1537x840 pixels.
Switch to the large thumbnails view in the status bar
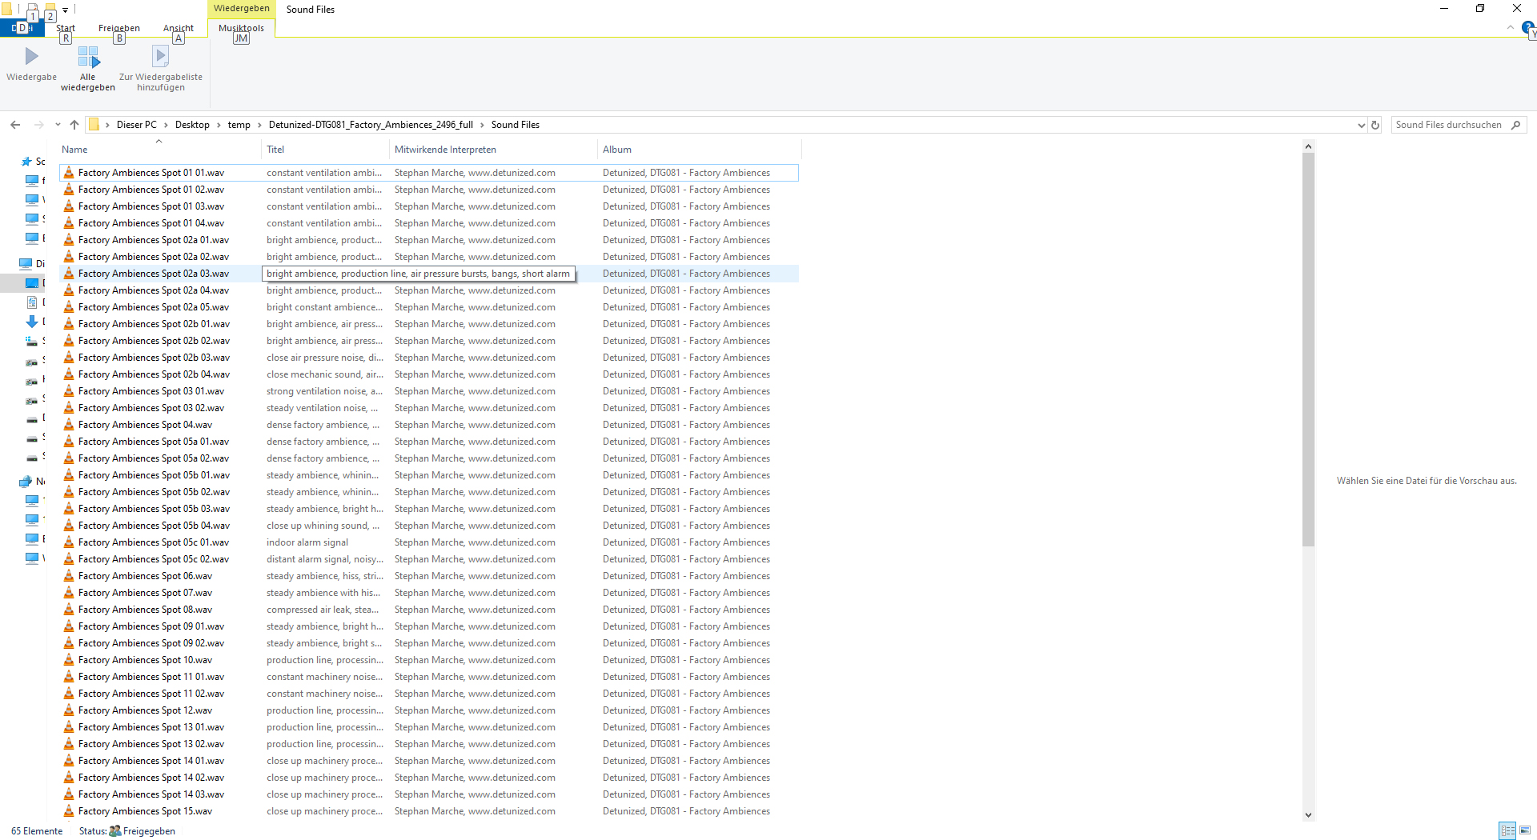(1525, 830)
